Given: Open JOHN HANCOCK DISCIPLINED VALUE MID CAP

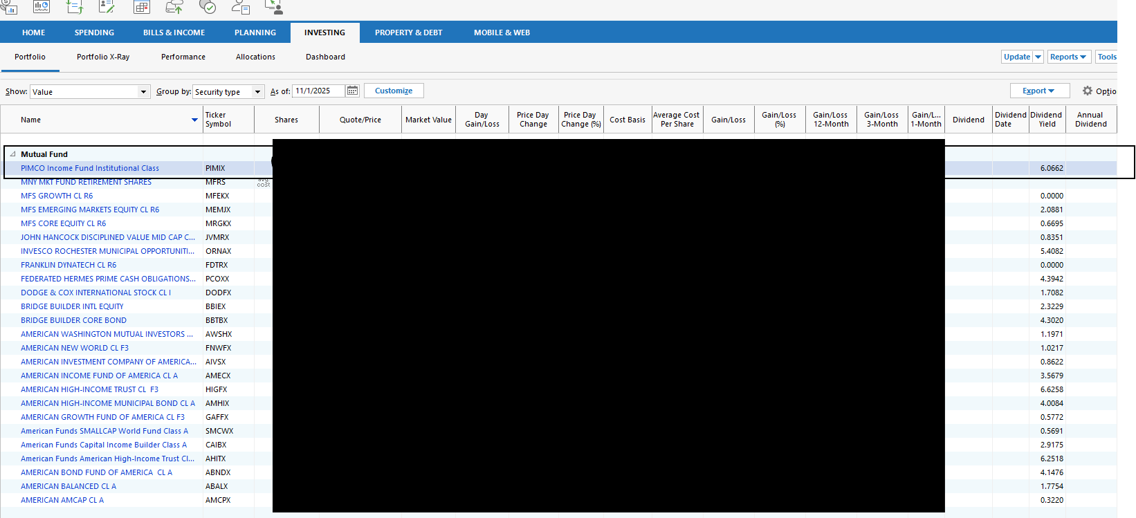Looking at the screenshot, I should point(108,237).
